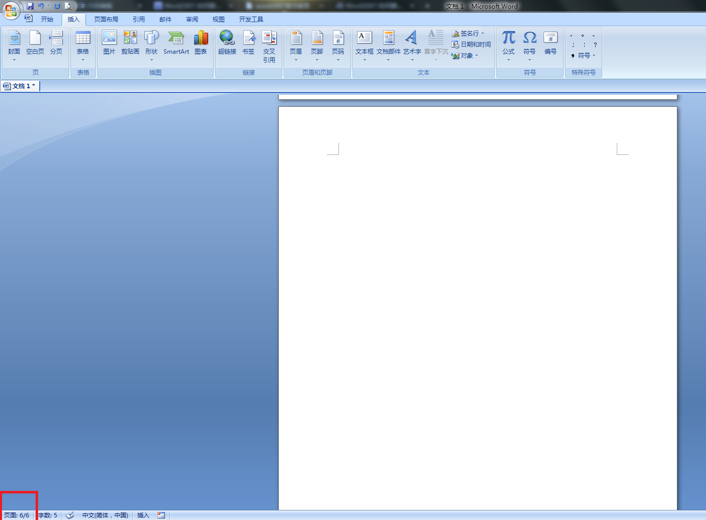Image resolution: width=706 pixels, height=520 pixels.
Task: Open the Review (审阅) tab
Action: [192, 20]
